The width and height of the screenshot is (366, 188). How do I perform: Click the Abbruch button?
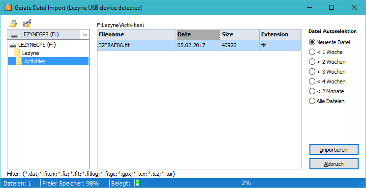(334, 164)
